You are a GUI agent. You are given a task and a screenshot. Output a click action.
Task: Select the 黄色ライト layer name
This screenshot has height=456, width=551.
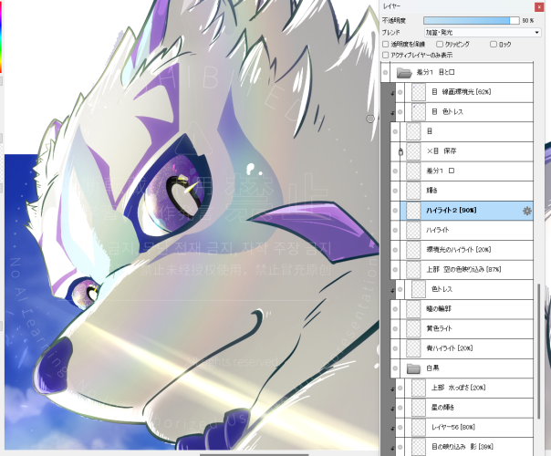click(440, 329)
